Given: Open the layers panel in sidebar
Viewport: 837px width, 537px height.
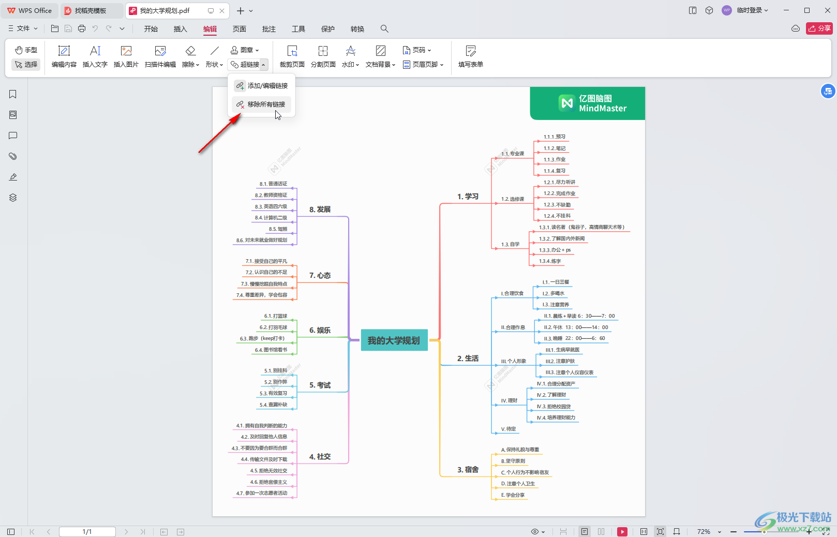Looking at the screenshot, I should tap(13, 198).
